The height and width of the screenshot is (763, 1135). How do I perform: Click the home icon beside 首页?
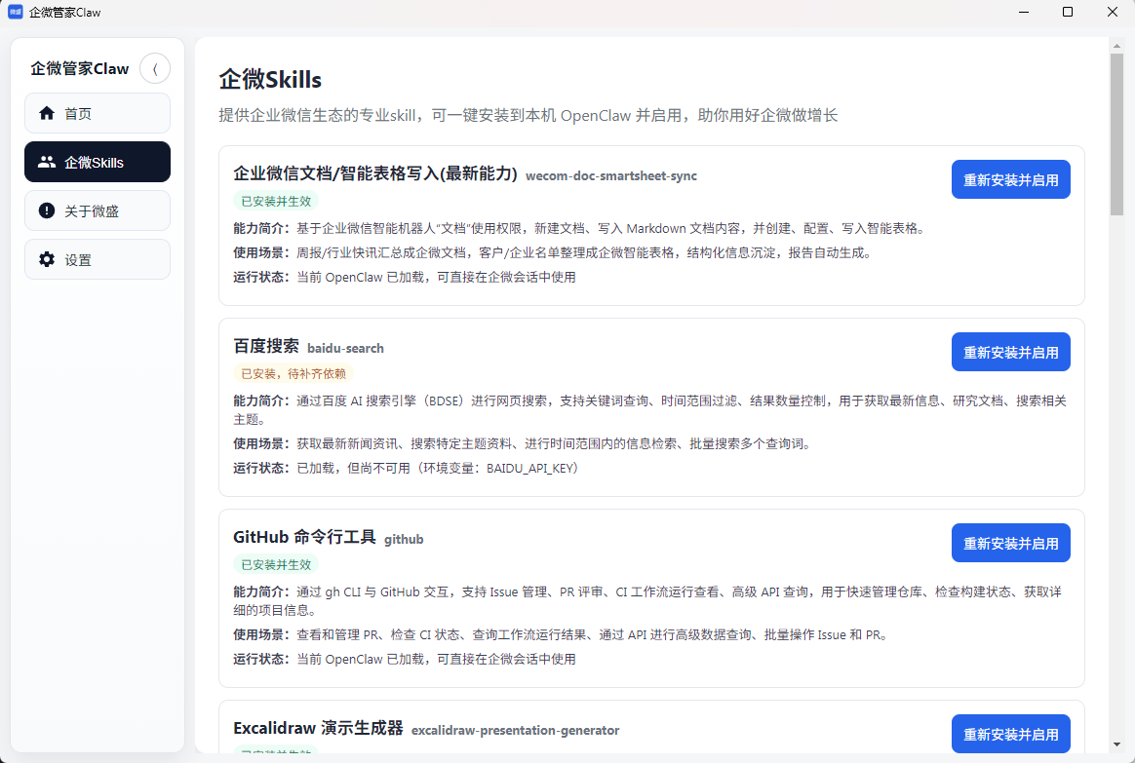(47, 114)
